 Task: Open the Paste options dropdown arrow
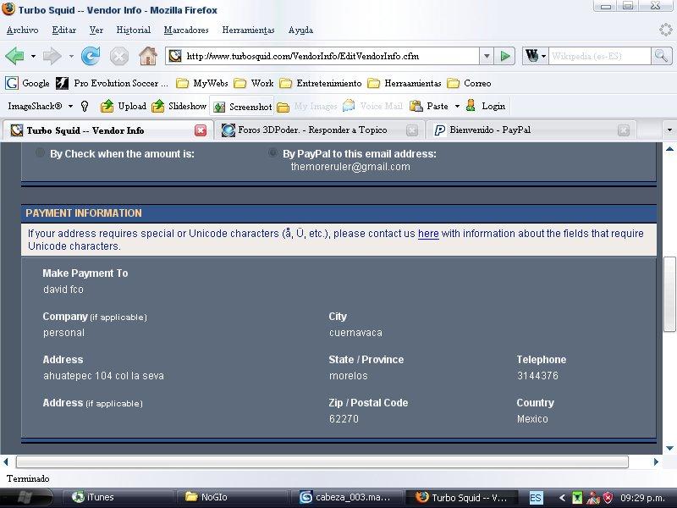pos(457,107)
